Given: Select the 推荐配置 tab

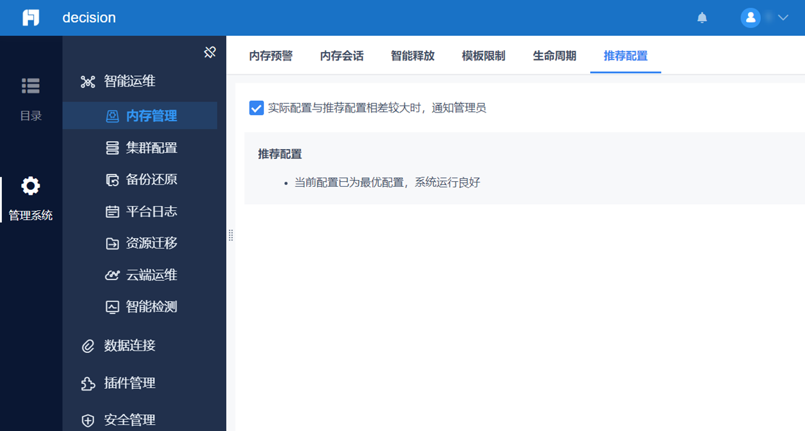Looking at the screenshot, I should point(625,56).
